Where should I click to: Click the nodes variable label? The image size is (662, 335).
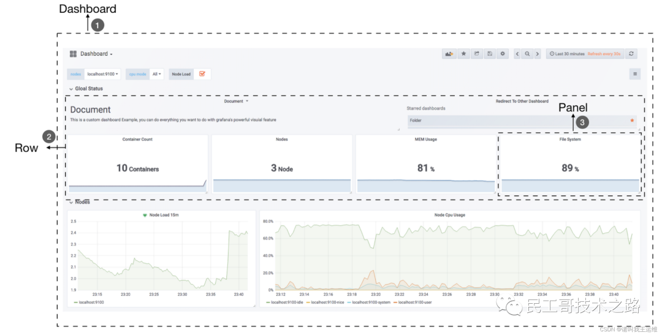pos(75,74)
